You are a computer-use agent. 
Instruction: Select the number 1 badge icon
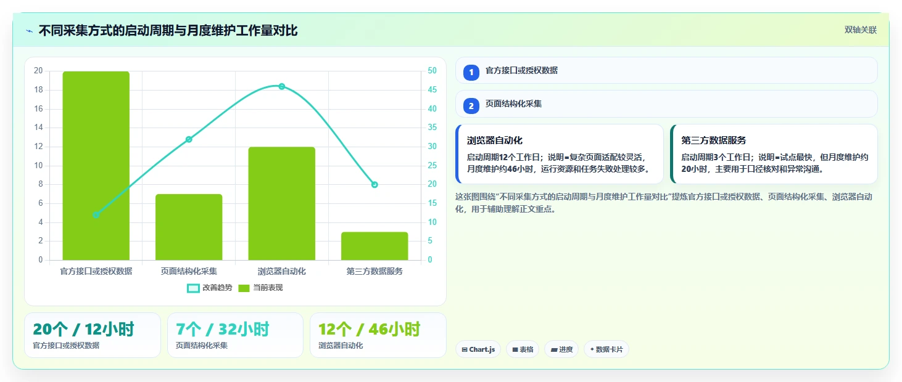click(x=471, y=73)
